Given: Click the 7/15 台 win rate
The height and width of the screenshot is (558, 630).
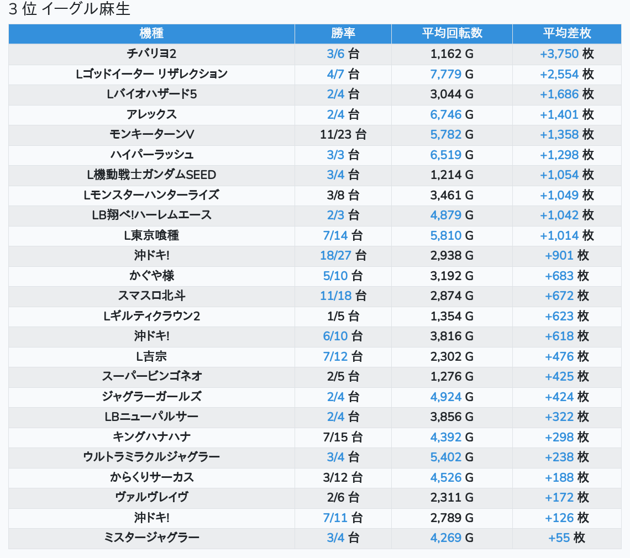Looking at the screenshot, I should click(x=343, y=437).
